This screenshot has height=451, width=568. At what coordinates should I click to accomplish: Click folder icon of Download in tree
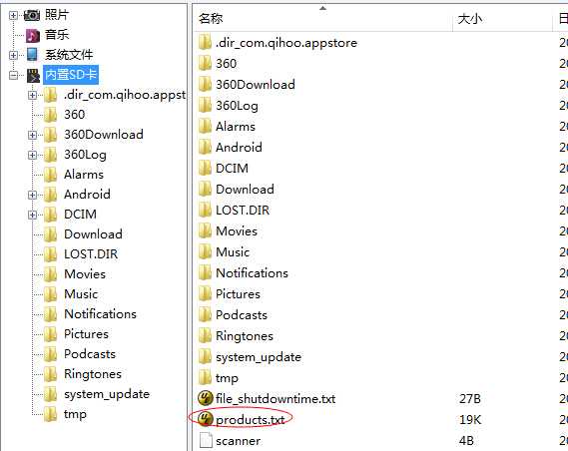point(50,234)
